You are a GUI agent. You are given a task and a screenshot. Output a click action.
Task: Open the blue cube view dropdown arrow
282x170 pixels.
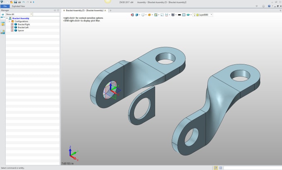point(140,15)
